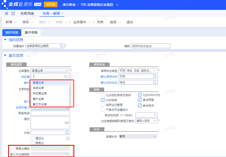Viewport: 226px width, 157px height.
Task: Open account set dropdown arrow at top
Action: [x=117, y=5]
